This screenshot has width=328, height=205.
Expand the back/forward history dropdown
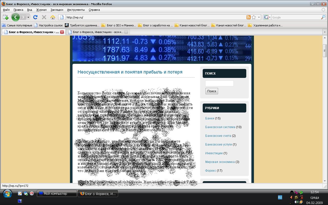(28, 17)
